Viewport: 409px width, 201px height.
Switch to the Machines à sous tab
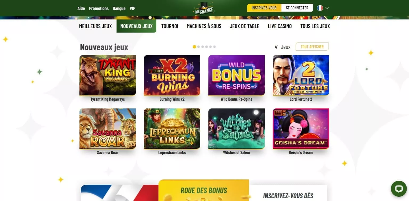click(204, 26)
